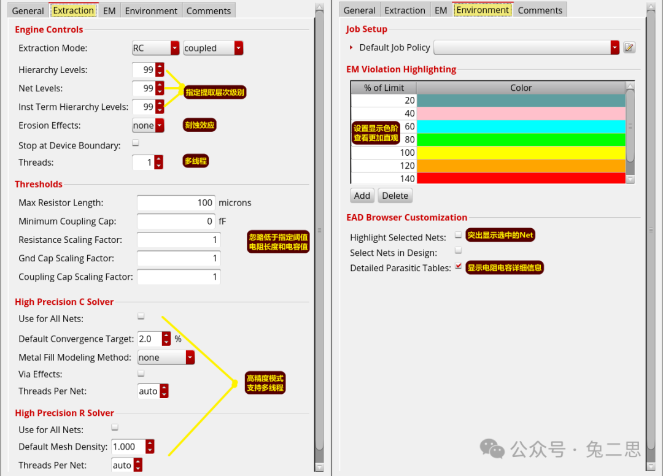
Task: Click the Add button under color table
Action: [362, 196]
